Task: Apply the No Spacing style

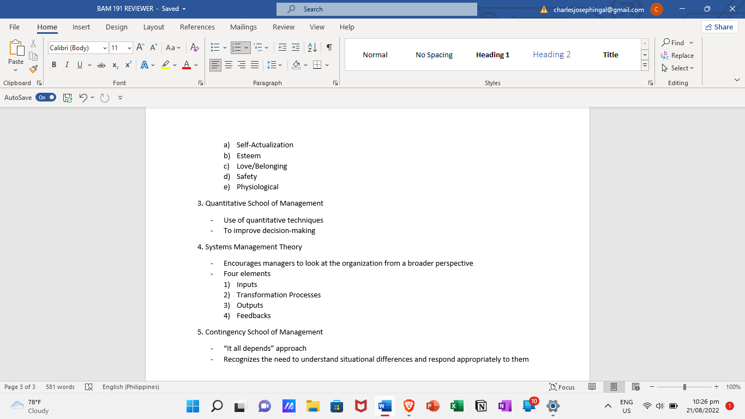Action: 434,55
